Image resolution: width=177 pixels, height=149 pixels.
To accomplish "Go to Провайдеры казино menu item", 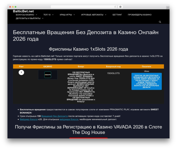I will pos(139,15).
